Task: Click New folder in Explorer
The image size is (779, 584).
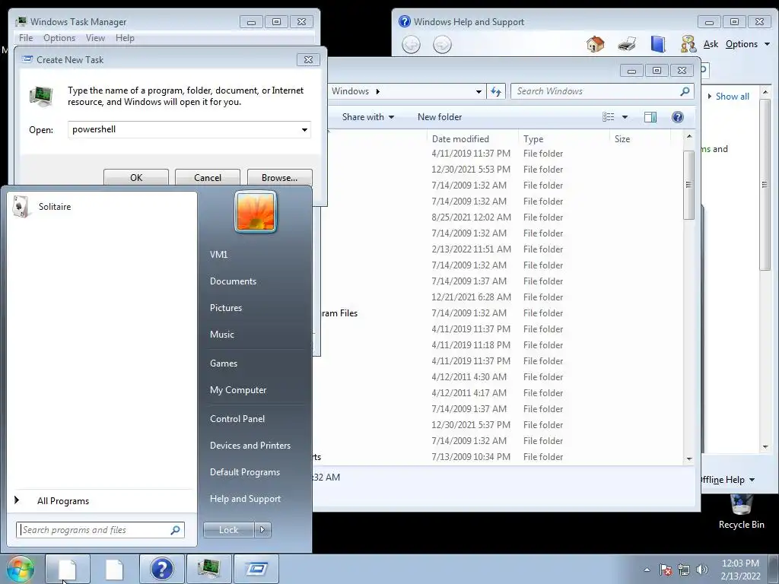Action: pyautogui.click(x=440, y=117)
